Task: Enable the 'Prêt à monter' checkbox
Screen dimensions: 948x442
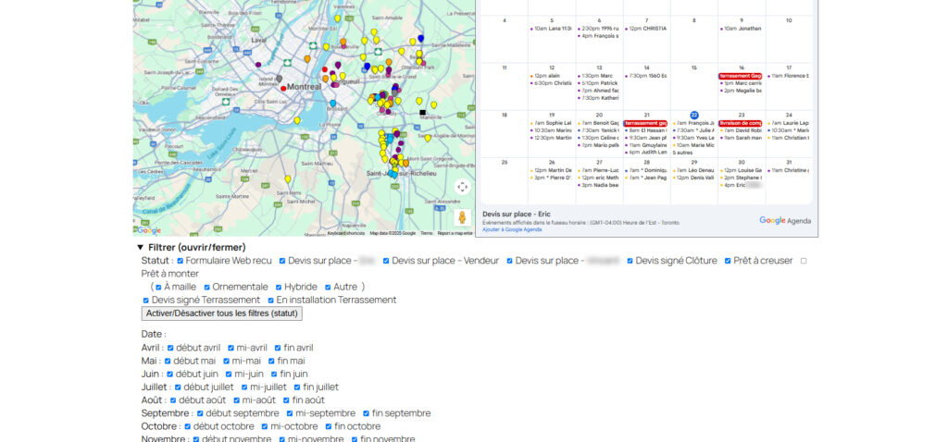Action: point(804,261)
